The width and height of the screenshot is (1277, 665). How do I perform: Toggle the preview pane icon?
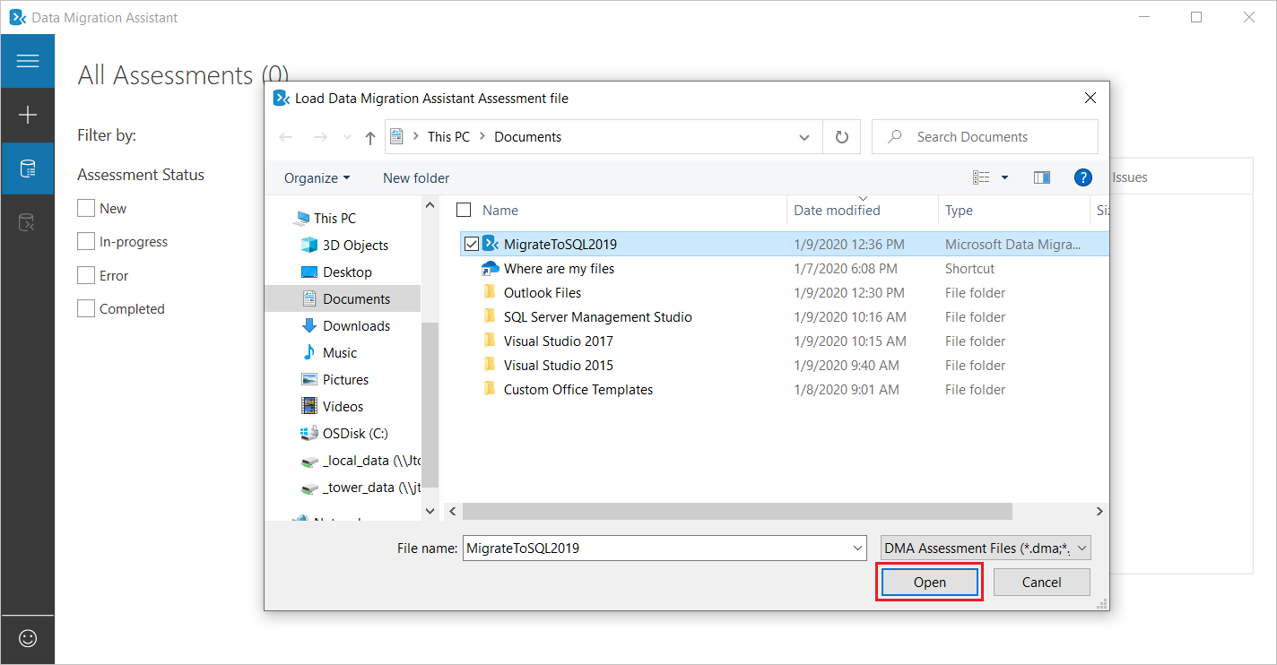click(x=1041, y=177)
